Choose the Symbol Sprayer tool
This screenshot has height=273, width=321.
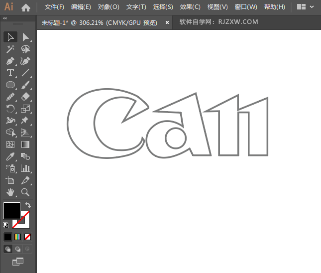[10, 168]
